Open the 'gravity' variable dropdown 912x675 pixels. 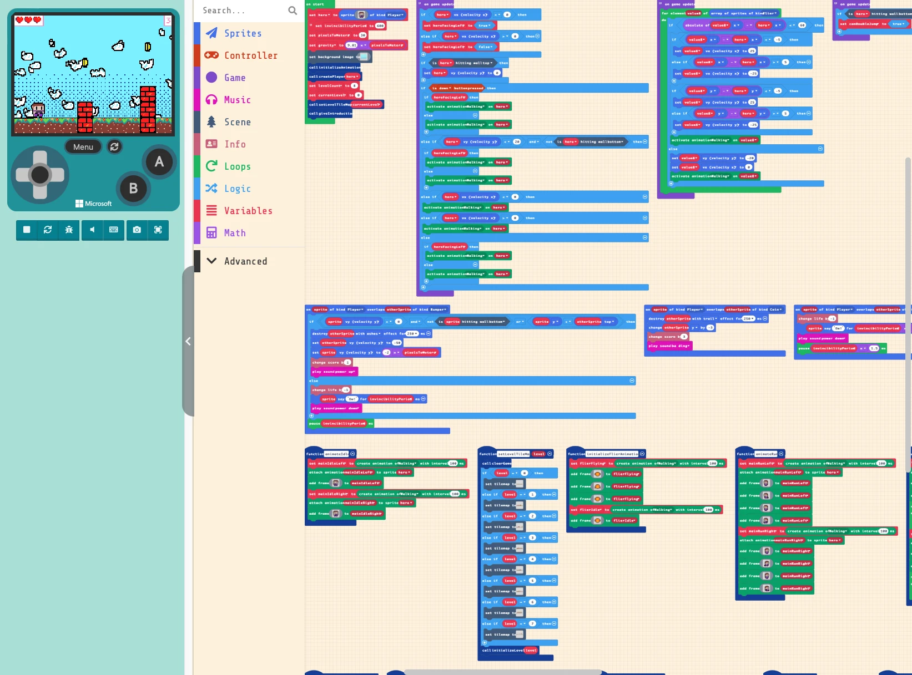tap(327, 45)
